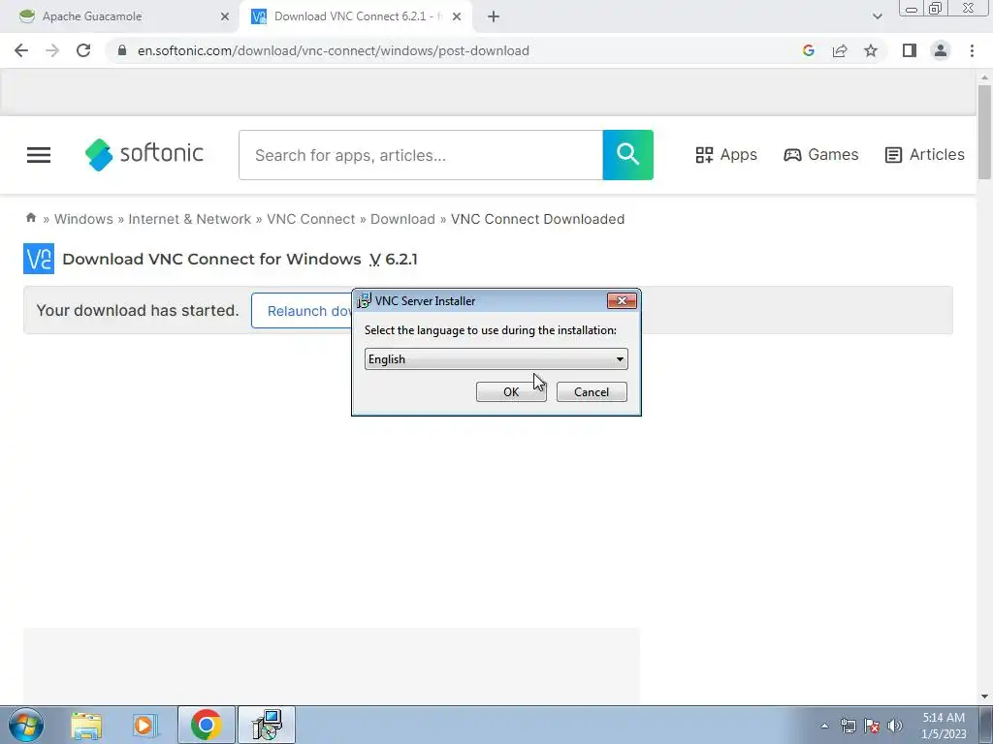
Task: Click VNC installer taskbar icon
Action: point(266,725)
